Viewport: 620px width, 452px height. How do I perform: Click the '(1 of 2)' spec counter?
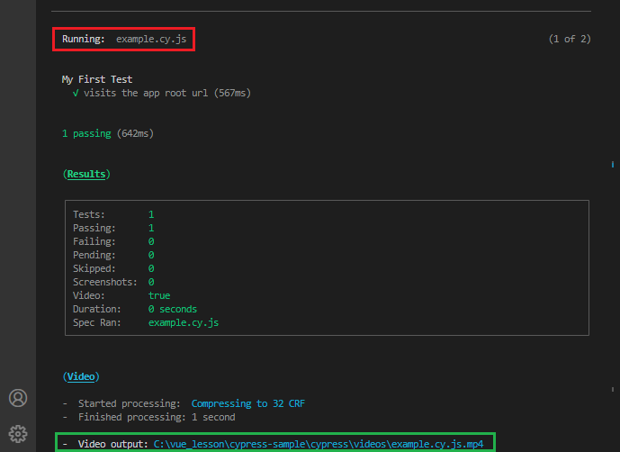(x=570, y=39)
